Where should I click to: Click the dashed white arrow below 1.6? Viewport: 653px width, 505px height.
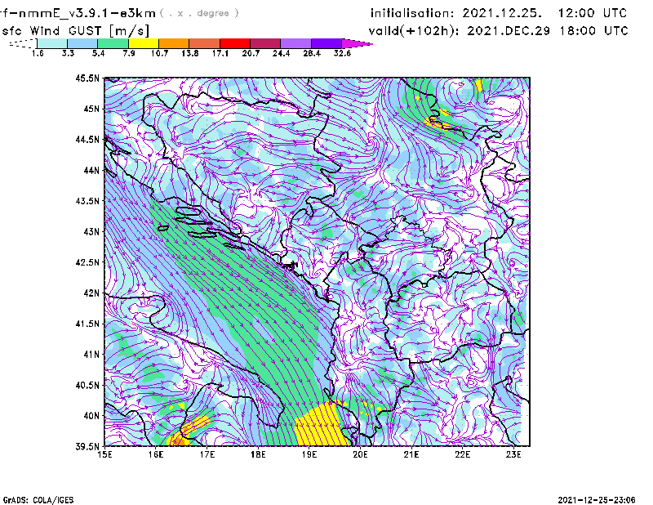pyautogui.click(x=23, y=43)
